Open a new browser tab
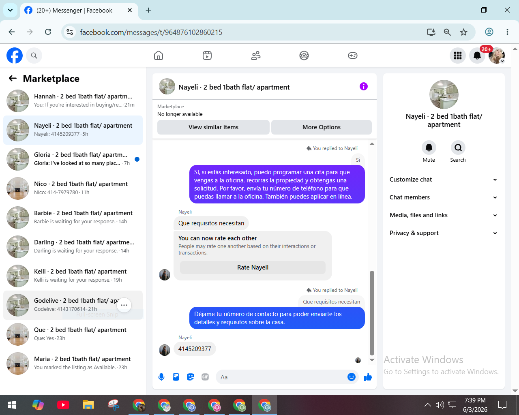Viewport: 519px width, 415px height. (148, 10)
